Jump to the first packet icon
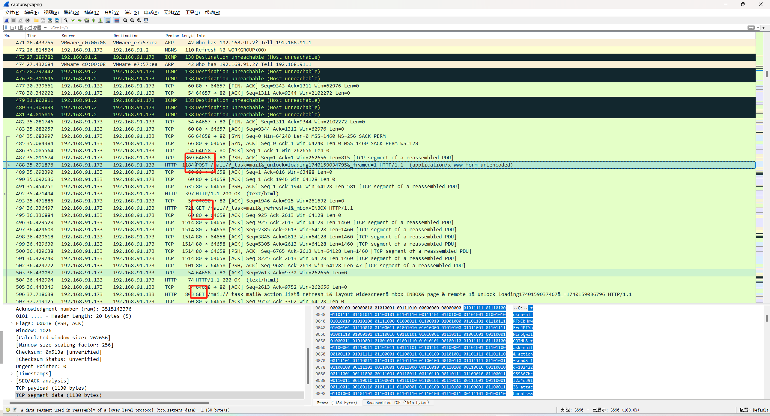The width and height of the screenshot is (770, 416). 94,20
